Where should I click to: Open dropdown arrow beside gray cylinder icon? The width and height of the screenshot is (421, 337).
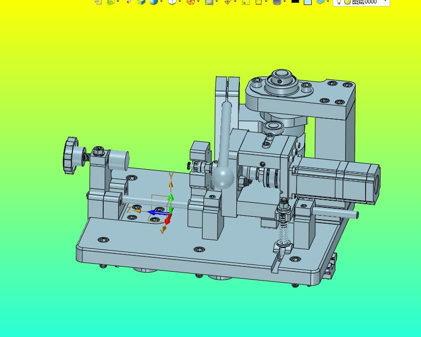click(x=284, y=1)
